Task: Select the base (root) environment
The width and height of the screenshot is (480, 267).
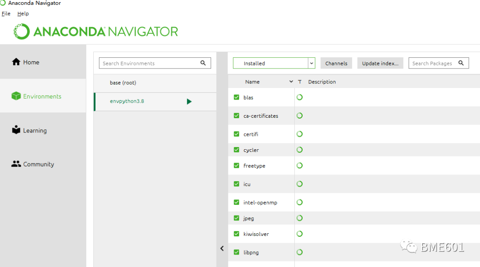Action: coord(155,83)
